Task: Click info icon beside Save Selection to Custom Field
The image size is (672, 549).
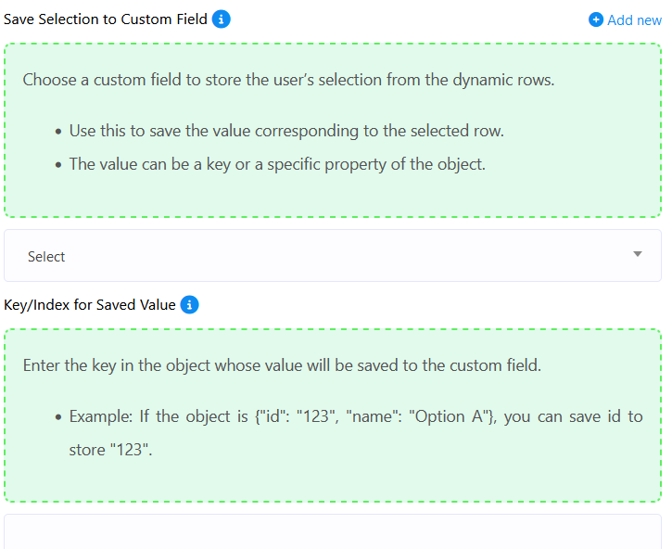Action: coord(222,19)
